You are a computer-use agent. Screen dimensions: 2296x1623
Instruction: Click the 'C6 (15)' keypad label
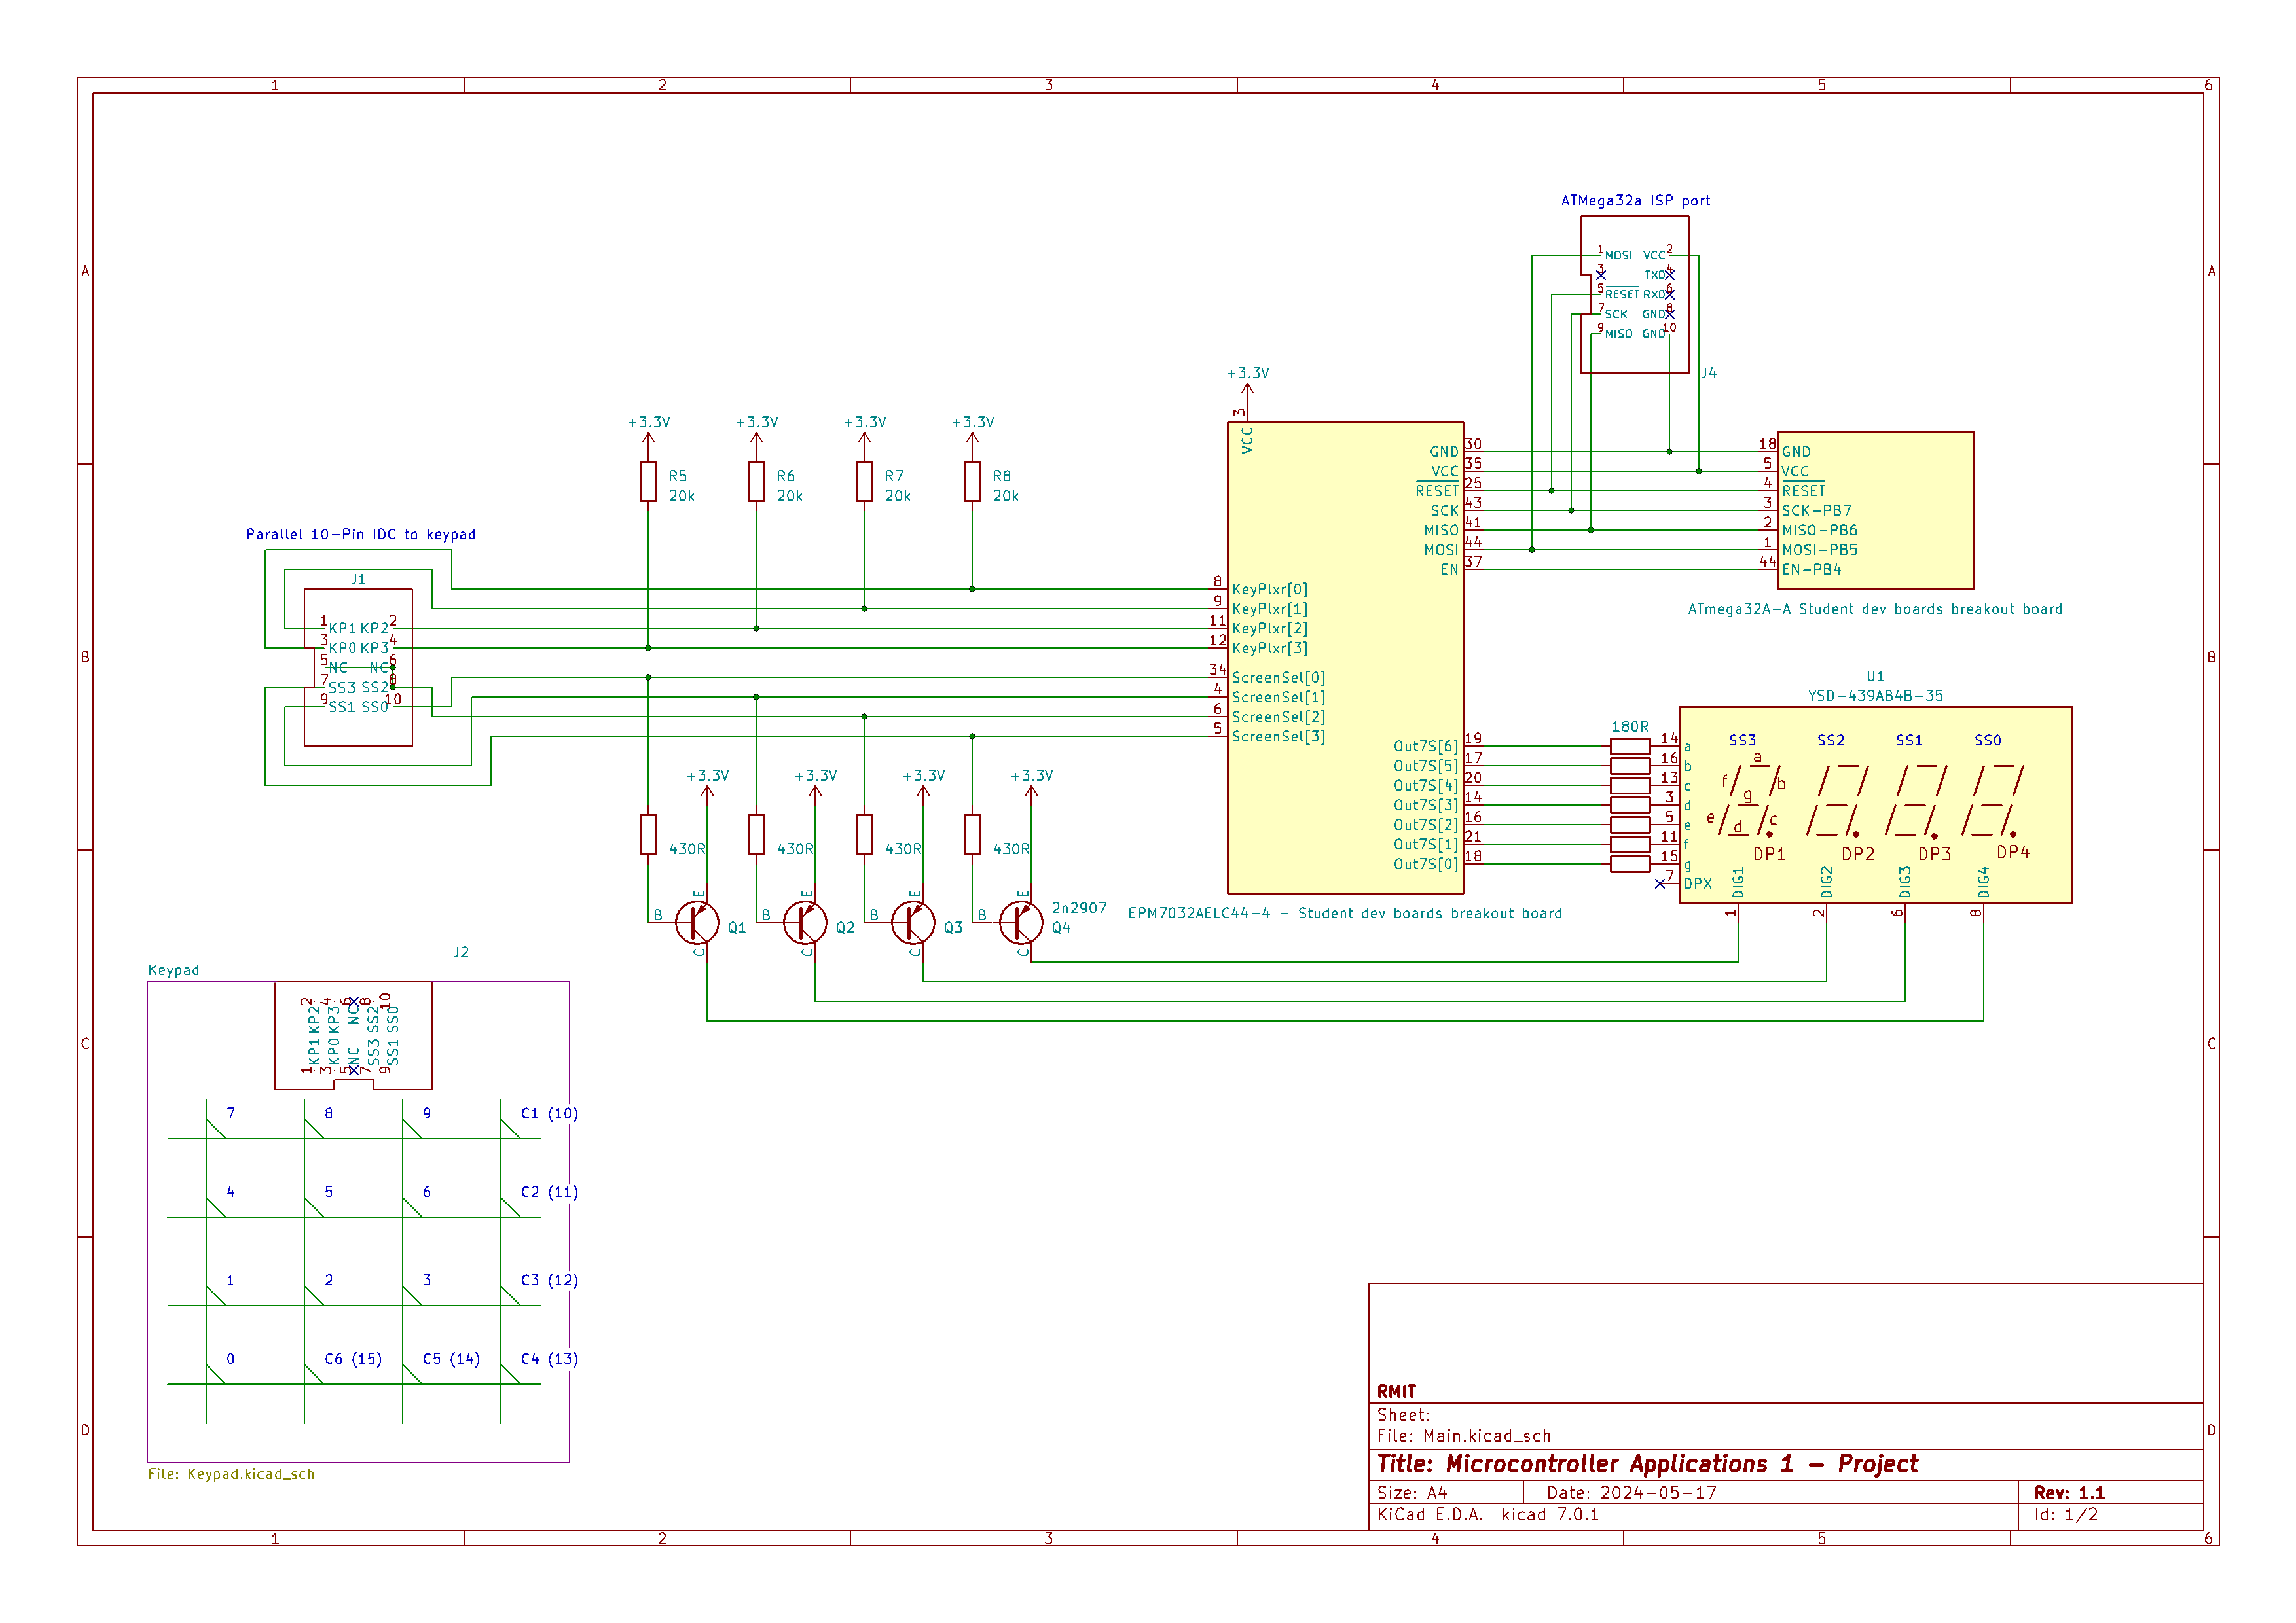(x=353, y=1359)
